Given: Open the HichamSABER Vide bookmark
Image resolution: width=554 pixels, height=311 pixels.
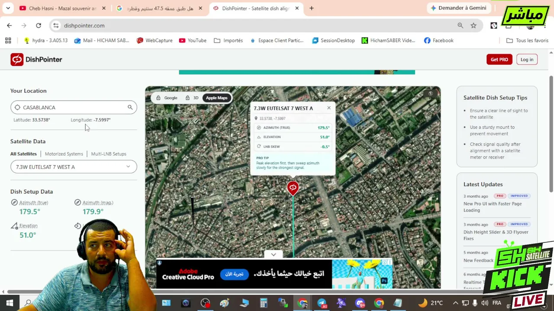Looking at the screenshot, I should pyautogui.click(x=389, y=40).
